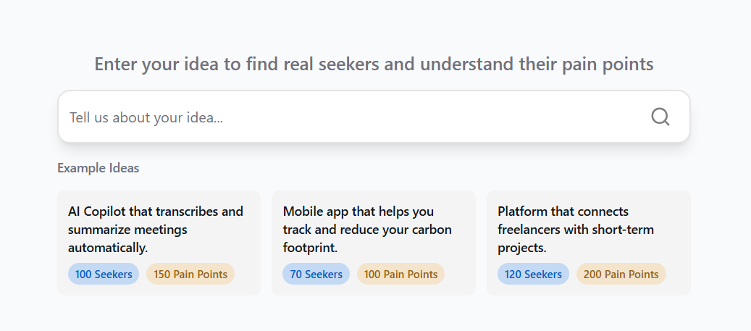Image resolution: width=751 pixels, height=331 pixels.
Task: Click the 'Example Ideas' section label
Action: point(98,168)
